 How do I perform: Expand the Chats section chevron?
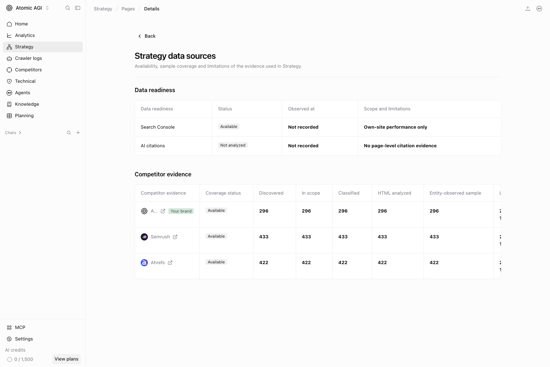[x=20, y=133]
